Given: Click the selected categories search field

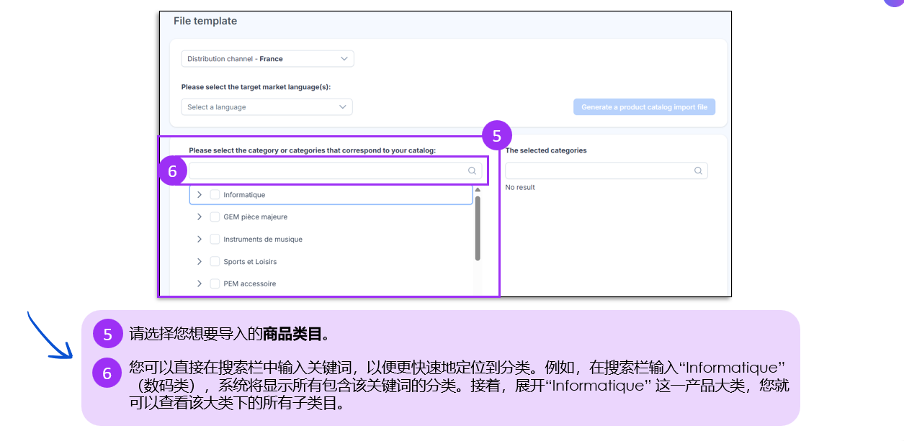Looking at the screenshot, I should tap(598, 171).
